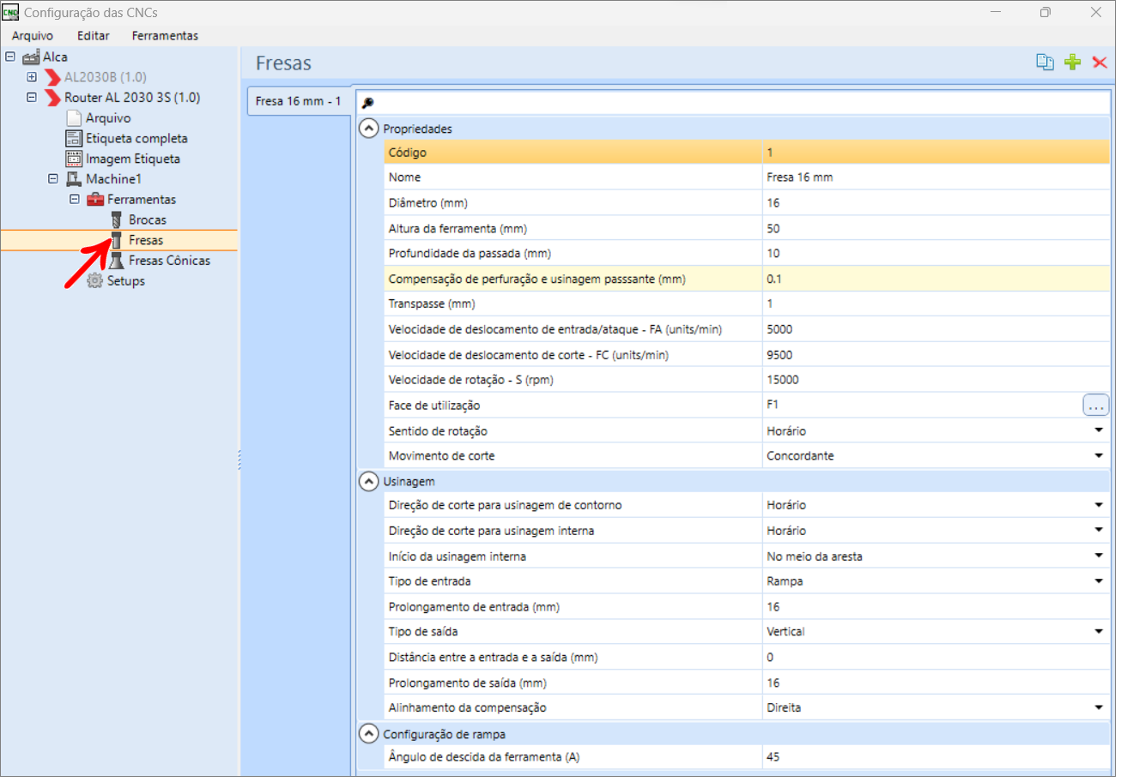
Task: Select Imagem Etiqueta in the tree
Action: click(133, 159)
